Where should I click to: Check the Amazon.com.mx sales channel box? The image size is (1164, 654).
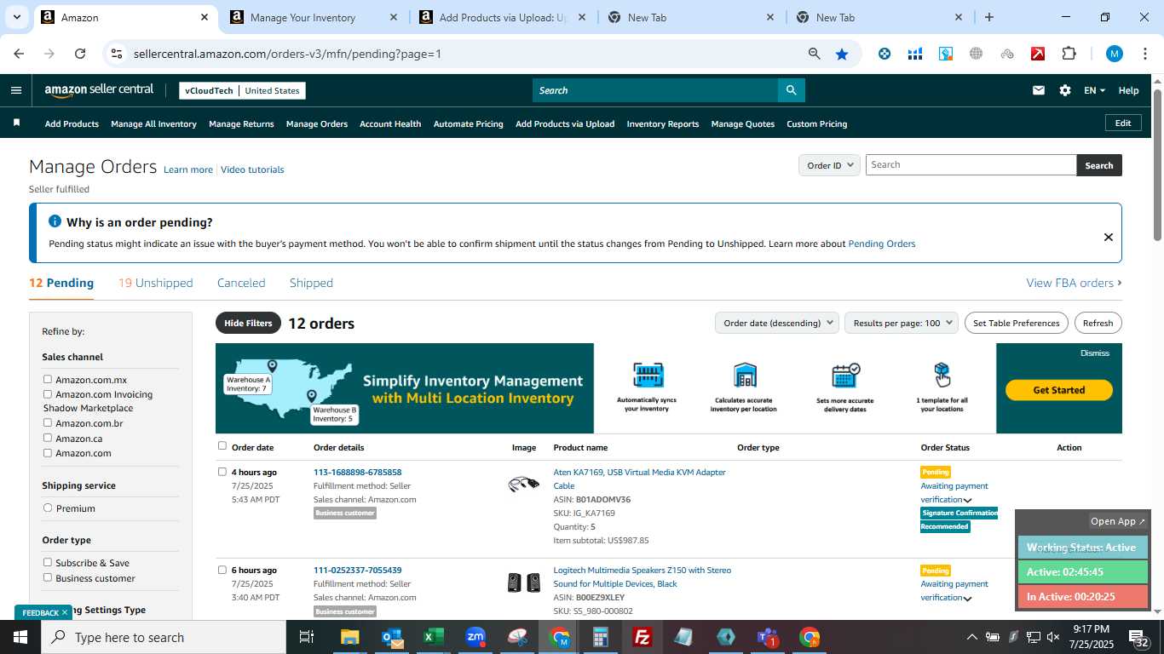click(48, 379)
